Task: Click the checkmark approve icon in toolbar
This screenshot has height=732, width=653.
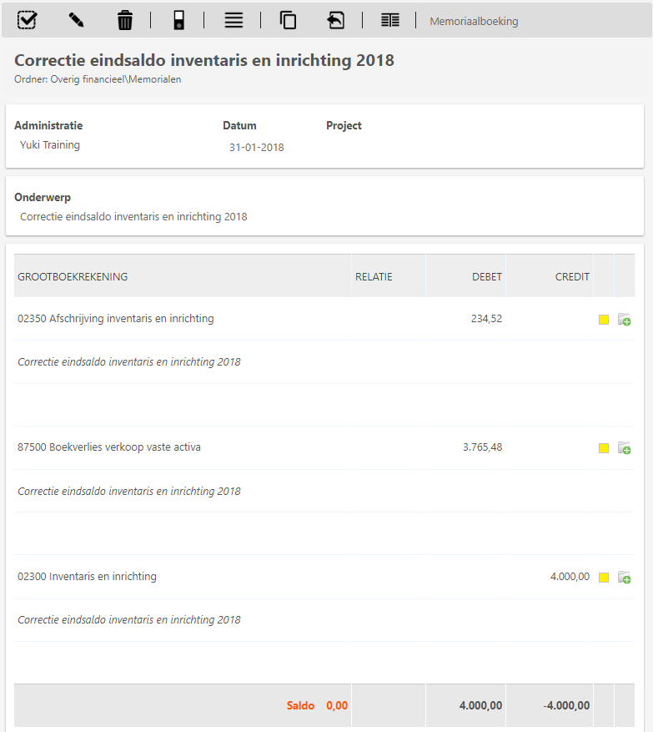Action: 27,20
